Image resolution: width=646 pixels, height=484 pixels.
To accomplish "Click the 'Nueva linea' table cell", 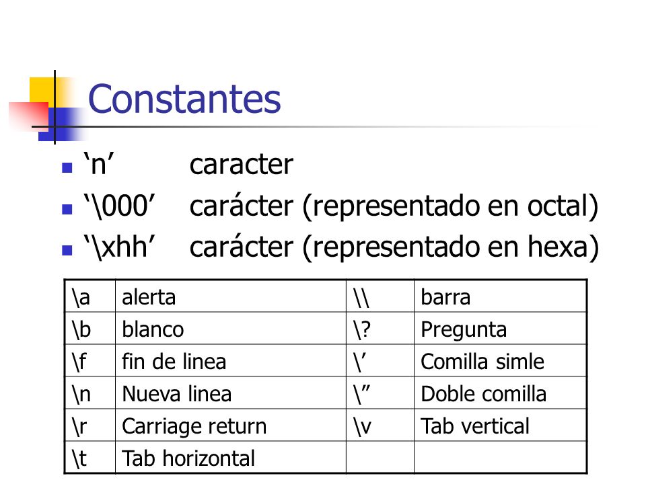I will coord(231,393).
